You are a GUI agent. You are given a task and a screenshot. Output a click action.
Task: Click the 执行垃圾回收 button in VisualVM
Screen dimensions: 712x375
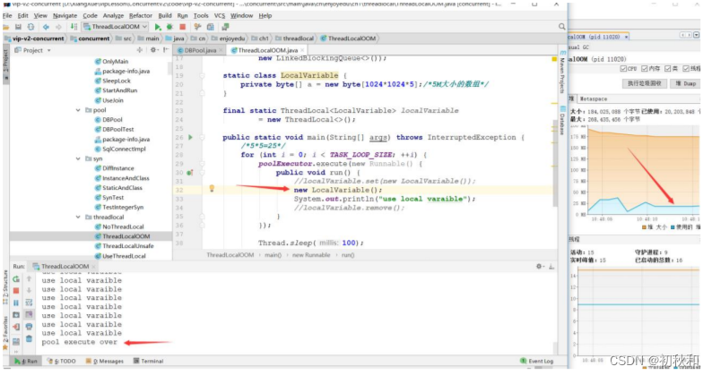coord(645,83)
